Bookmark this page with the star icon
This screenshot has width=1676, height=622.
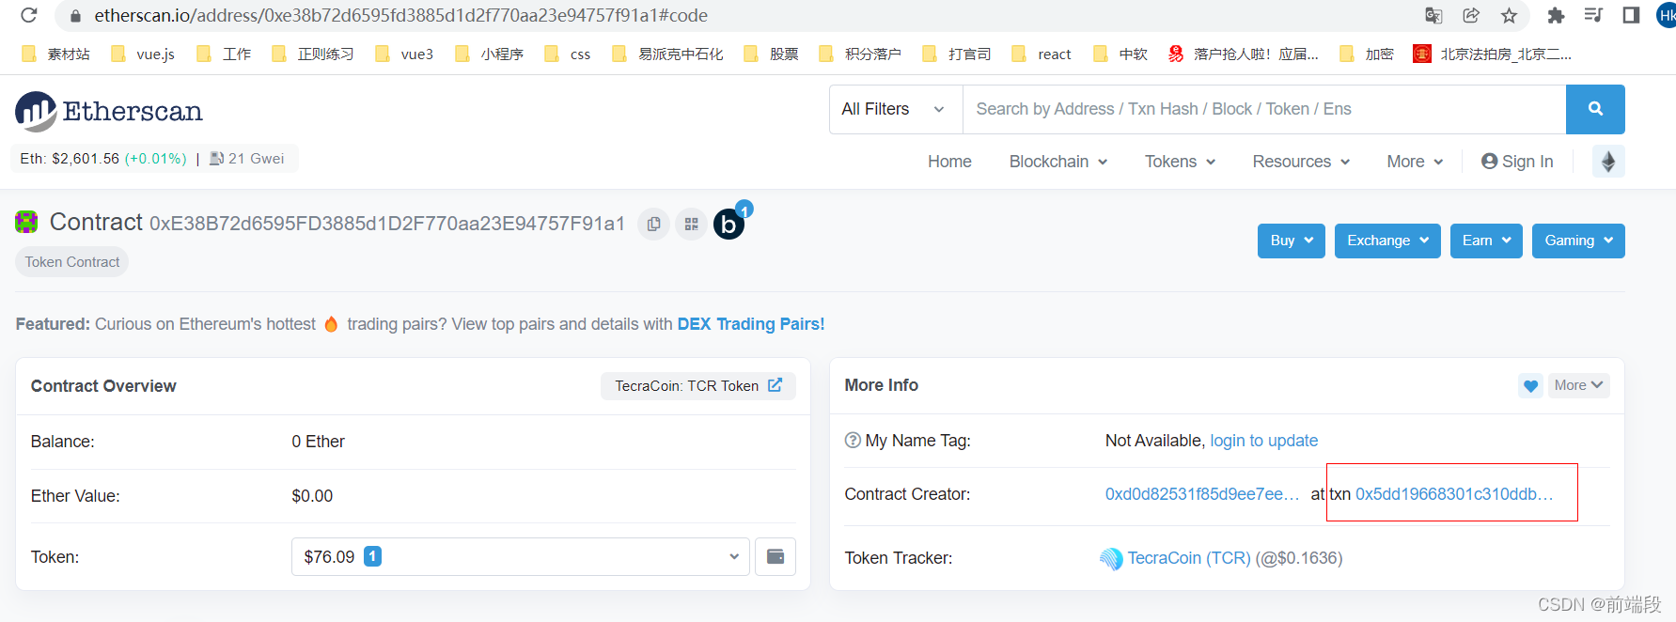(1509, 15)
